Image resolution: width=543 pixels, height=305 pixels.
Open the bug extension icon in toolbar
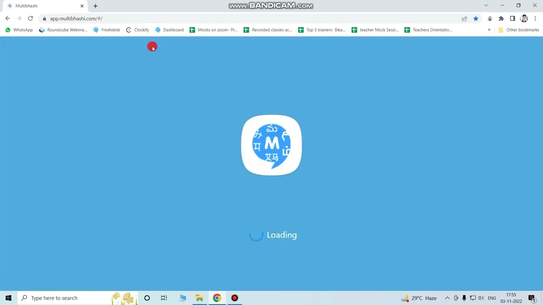[x=490, y=19]
